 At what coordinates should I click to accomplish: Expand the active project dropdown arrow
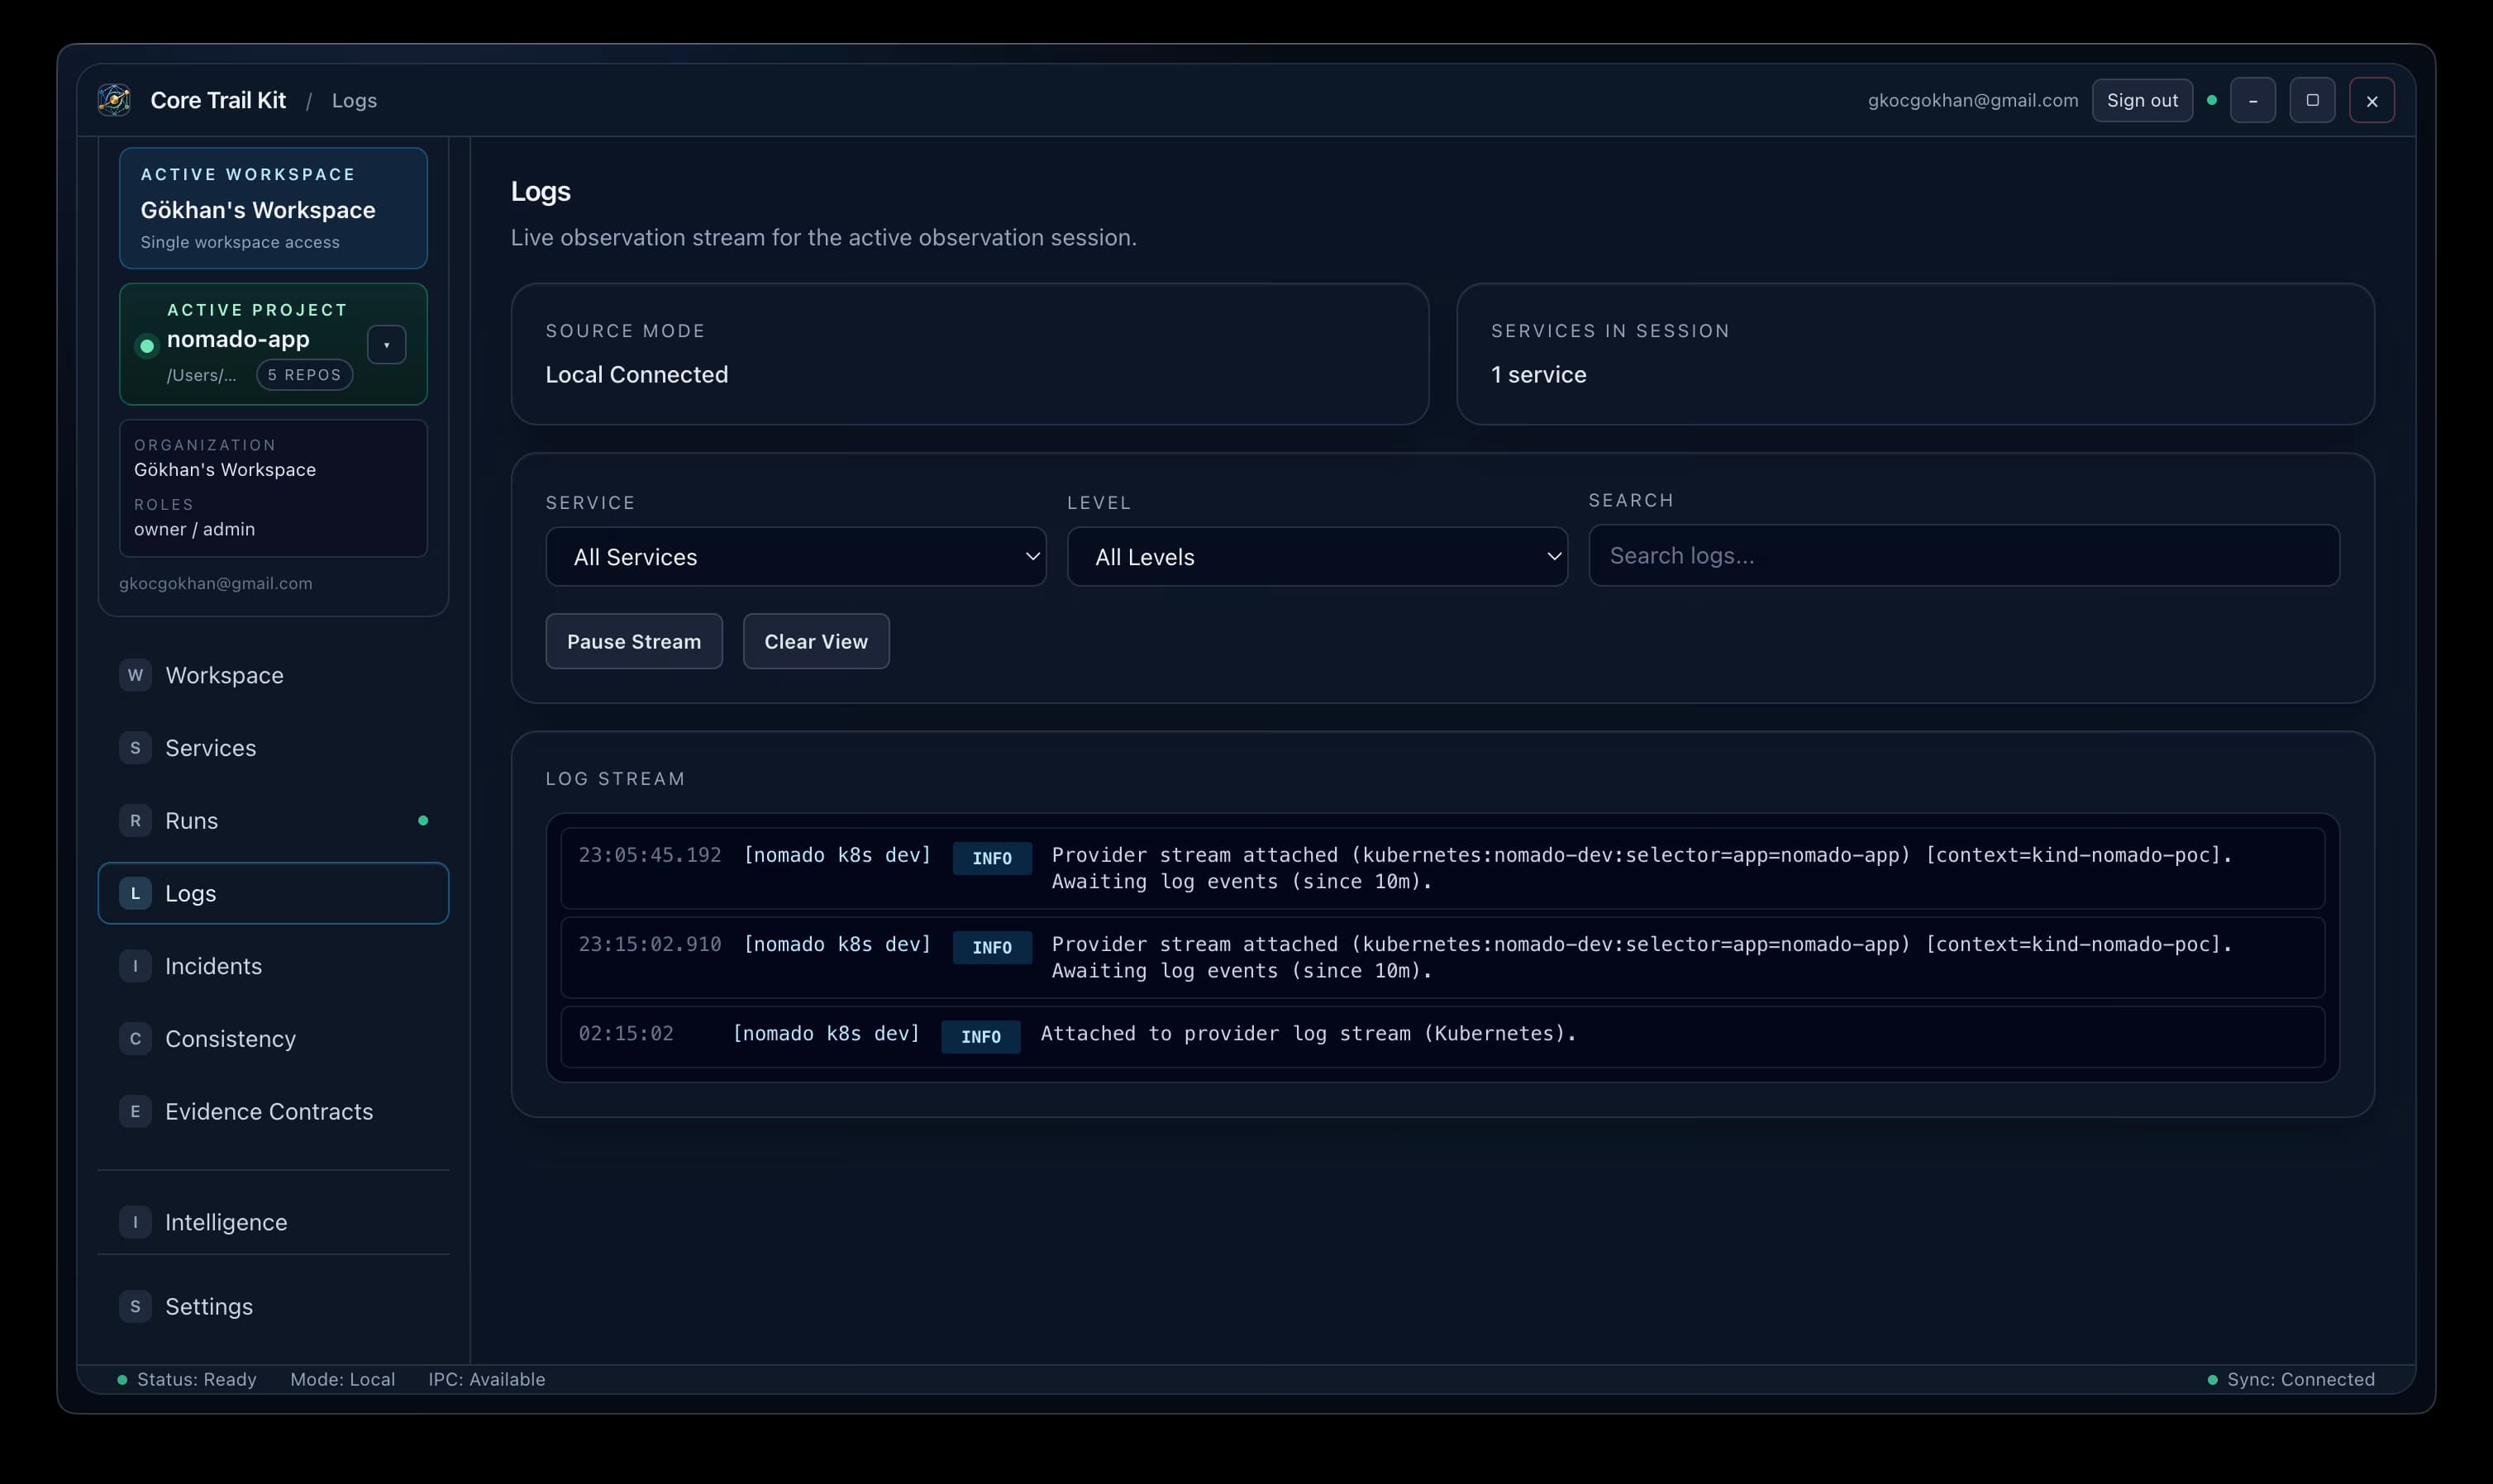(x=386, y=345)
